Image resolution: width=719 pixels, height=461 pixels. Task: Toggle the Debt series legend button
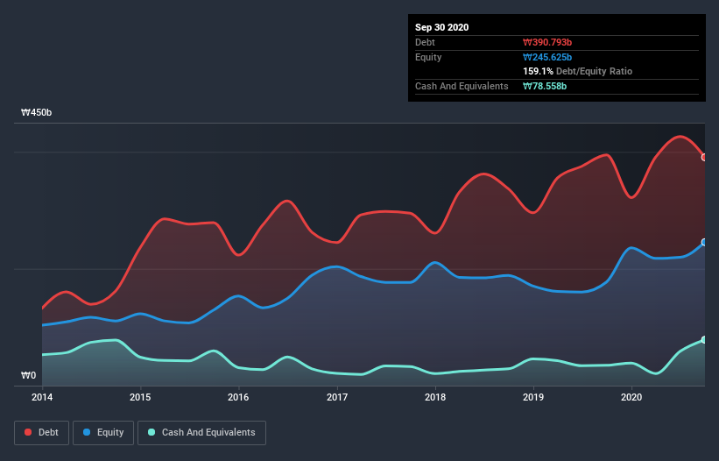pos(41,433)
